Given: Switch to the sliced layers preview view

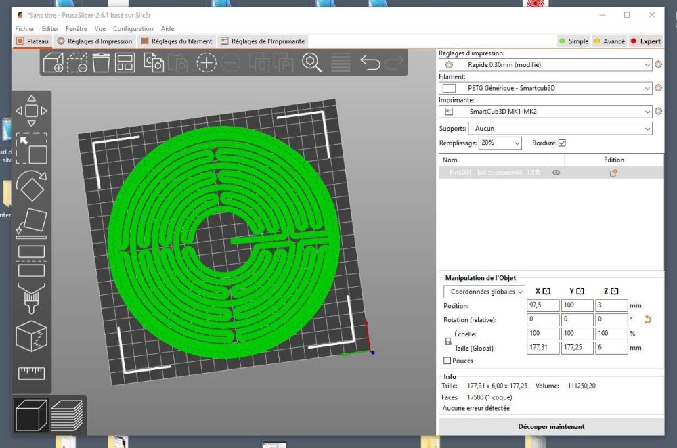Looking at the screenshot, I should pyautogui.click(x=67, y=415).
